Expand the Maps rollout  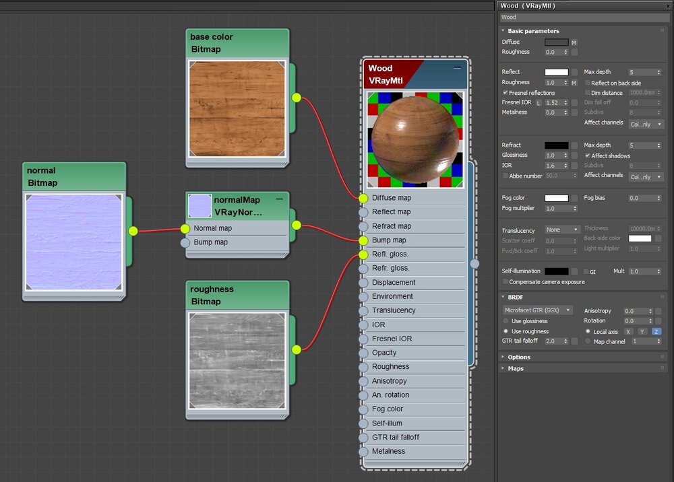516,369
